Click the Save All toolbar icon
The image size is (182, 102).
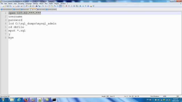[x=10, y=6]
